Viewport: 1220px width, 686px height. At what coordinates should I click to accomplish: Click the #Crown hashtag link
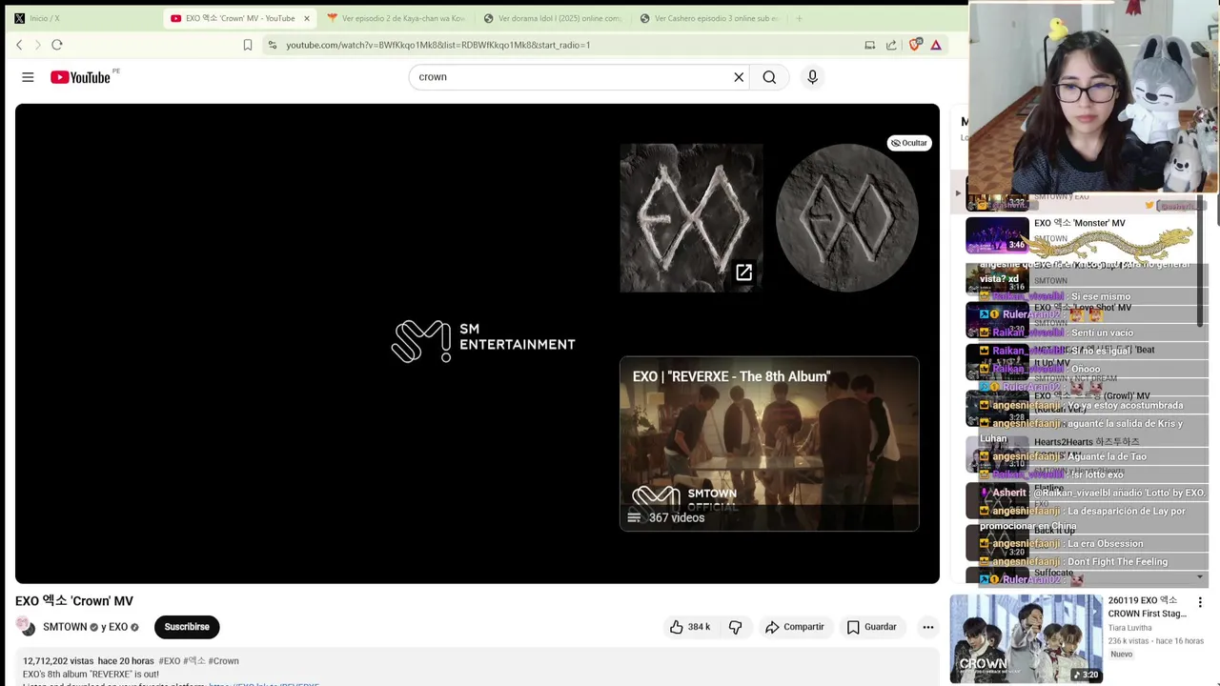223,661
